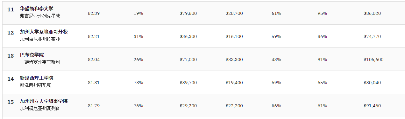Select rank number 13 cell

[11, 56]
